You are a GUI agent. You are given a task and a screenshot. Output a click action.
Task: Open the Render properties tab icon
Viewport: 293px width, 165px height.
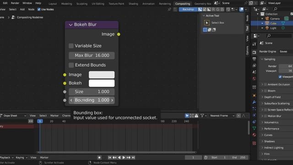(x=254, y=52)
